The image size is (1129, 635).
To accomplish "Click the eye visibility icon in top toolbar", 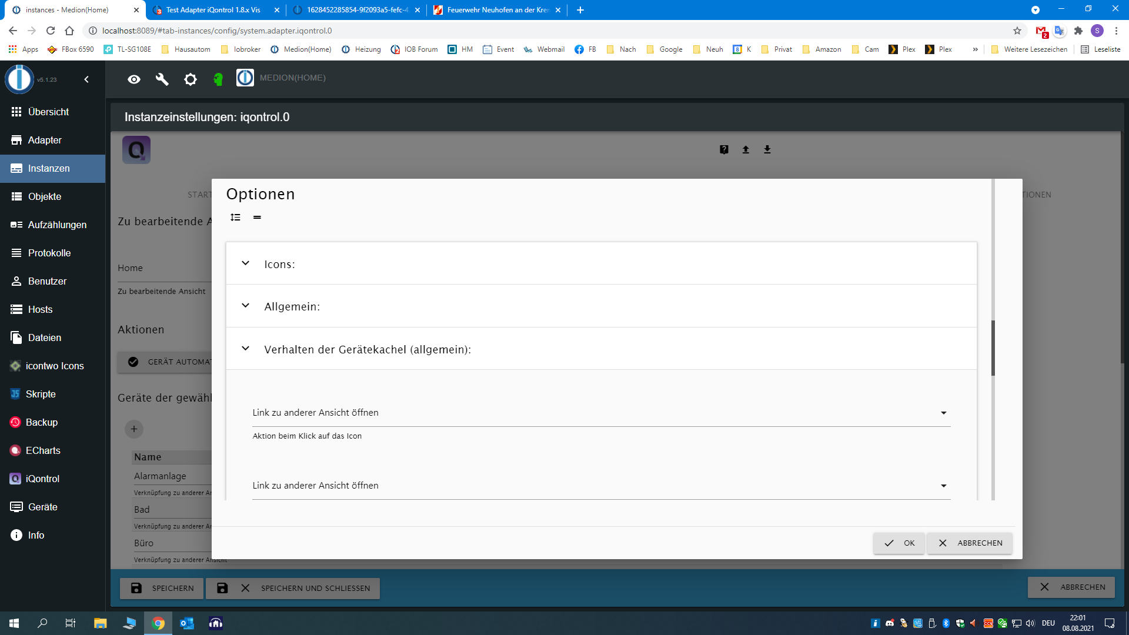I will pyautogui.click(x=134, y=79).
